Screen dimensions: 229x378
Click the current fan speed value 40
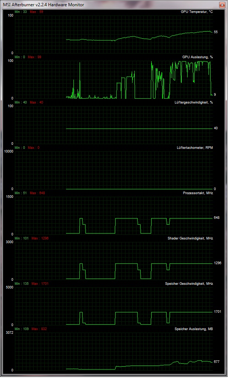pyautogui.click(x=216, y=128)
